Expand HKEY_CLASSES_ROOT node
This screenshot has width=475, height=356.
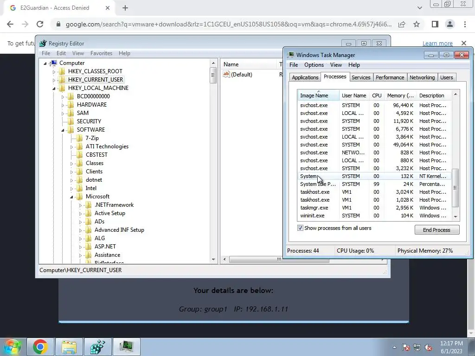click(54, 72)
